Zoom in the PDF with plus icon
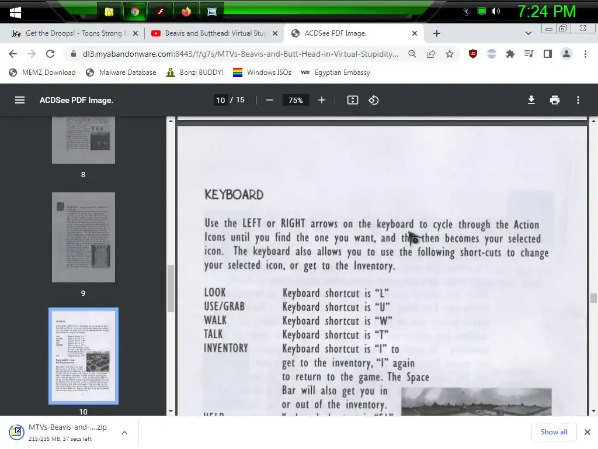This screenshot has height=449, width=598. coord(322,100)
